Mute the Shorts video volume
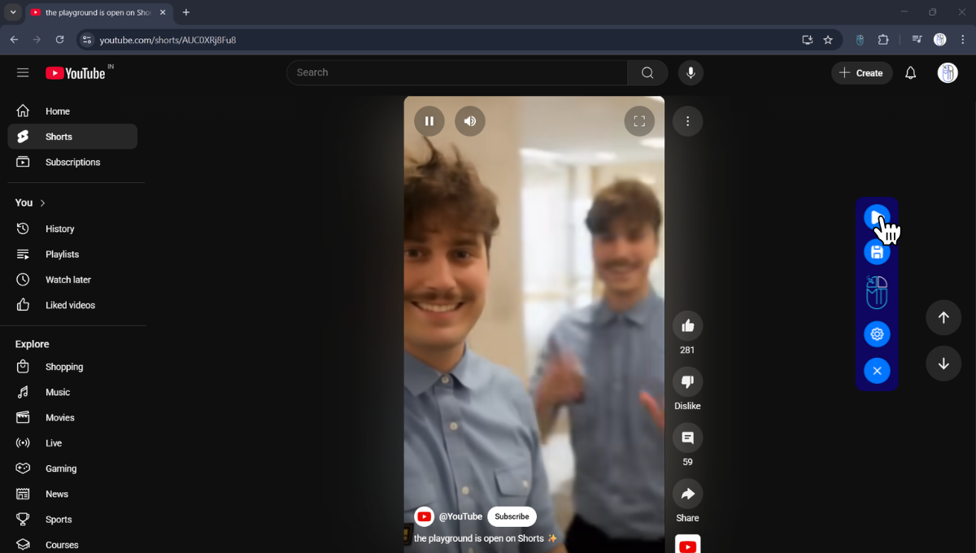 (x=470, y=121)
